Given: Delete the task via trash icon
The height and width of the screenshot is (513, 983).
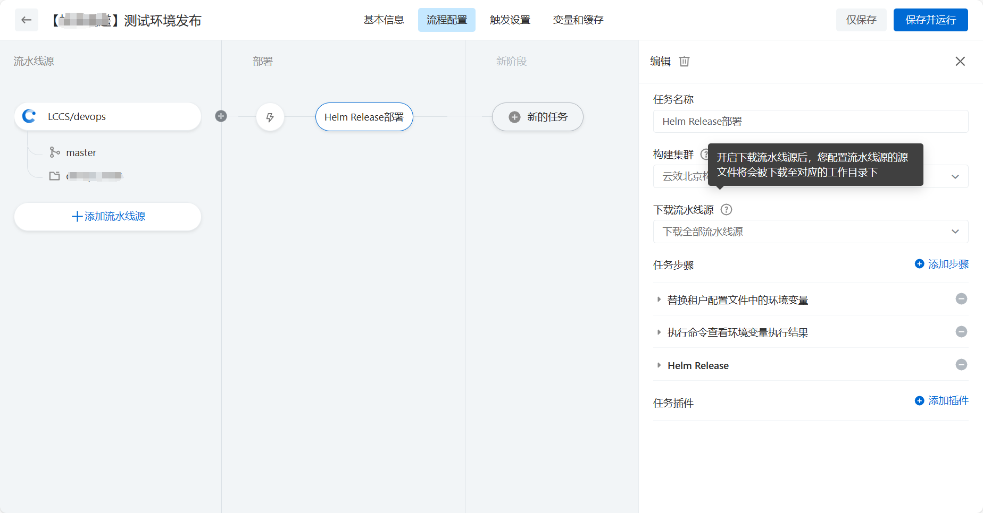Looking at the screenshot, I should pos(684,61).
